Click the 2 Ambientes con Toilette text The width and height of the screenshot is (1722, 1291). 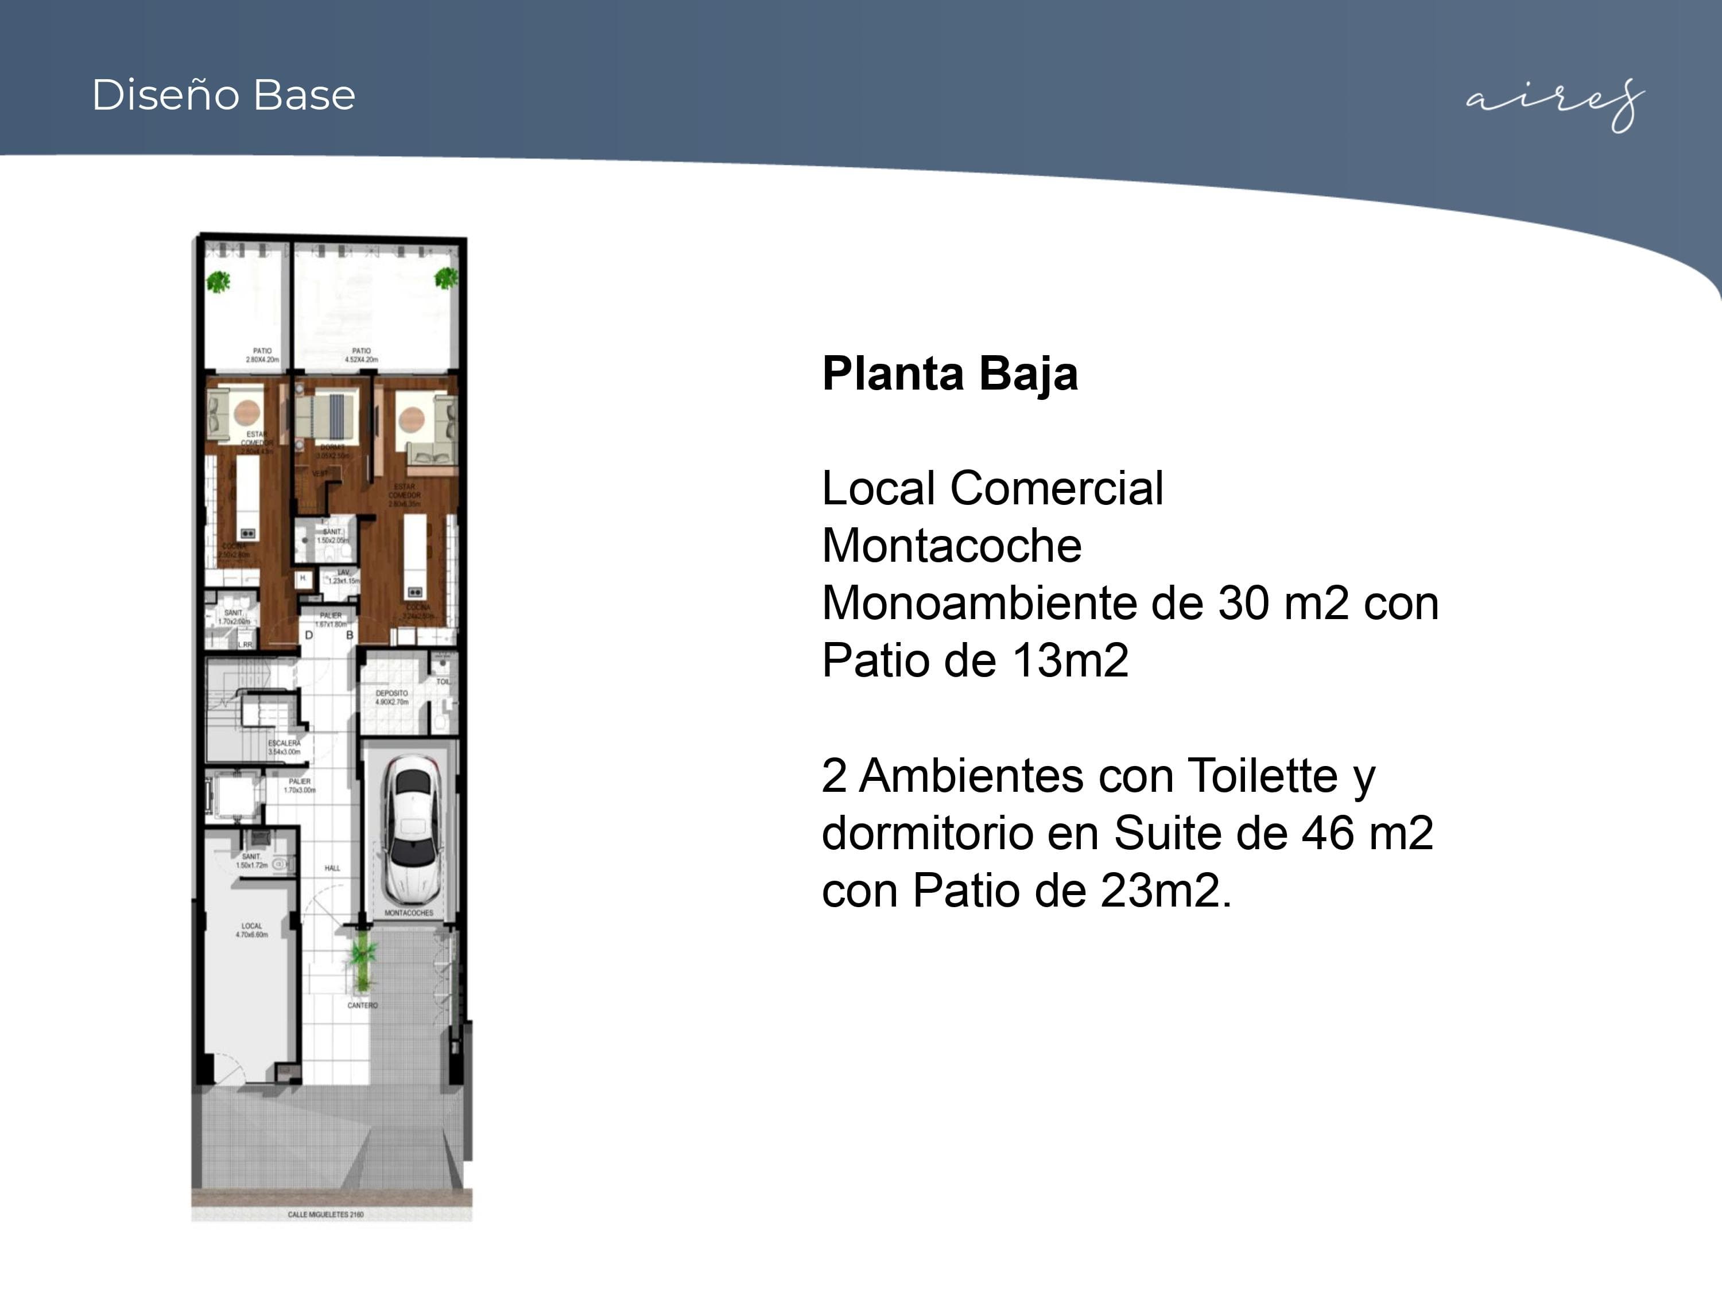point(1097,776)
